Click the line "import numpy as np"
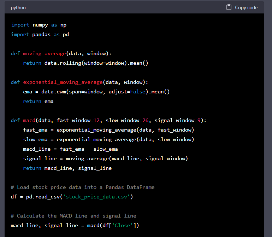The image size is (272, 237). 39,25
